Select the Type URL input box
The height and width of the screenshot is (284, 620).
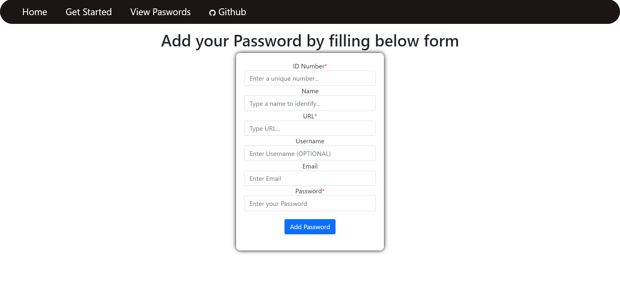310,128
